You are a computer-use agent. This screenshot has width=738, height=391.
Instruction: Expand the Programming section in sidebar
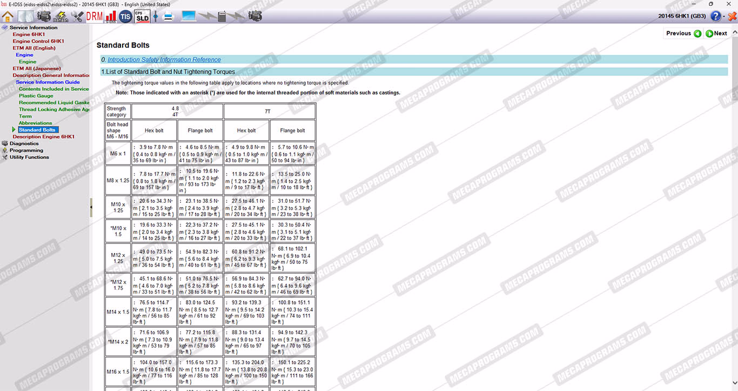[26, 150]
